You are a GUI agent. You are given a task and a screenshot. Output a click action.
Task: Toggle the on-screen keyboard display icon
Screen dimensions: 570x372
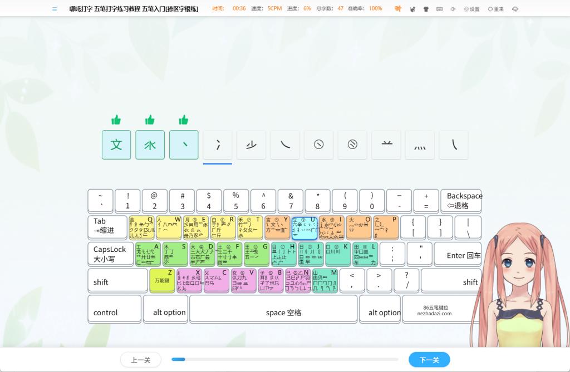tap(440, 9)
